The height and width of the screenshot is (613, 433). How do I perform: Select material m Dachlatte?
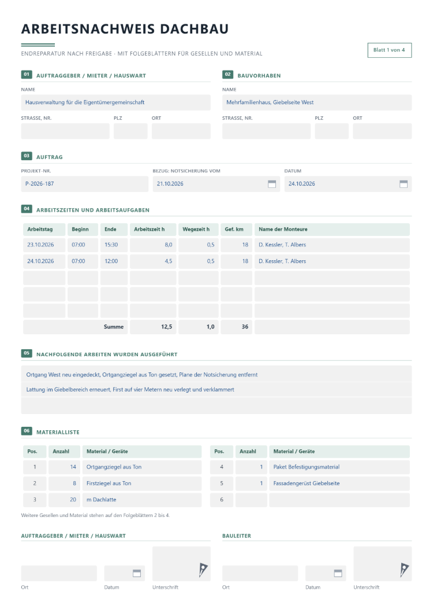point(141,500)
